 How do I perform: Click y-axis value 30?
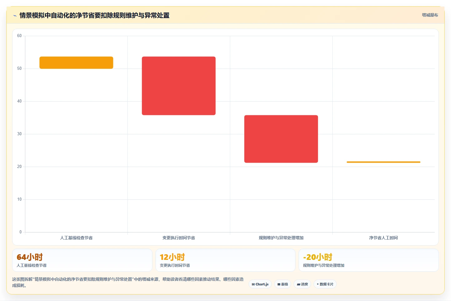19,134
